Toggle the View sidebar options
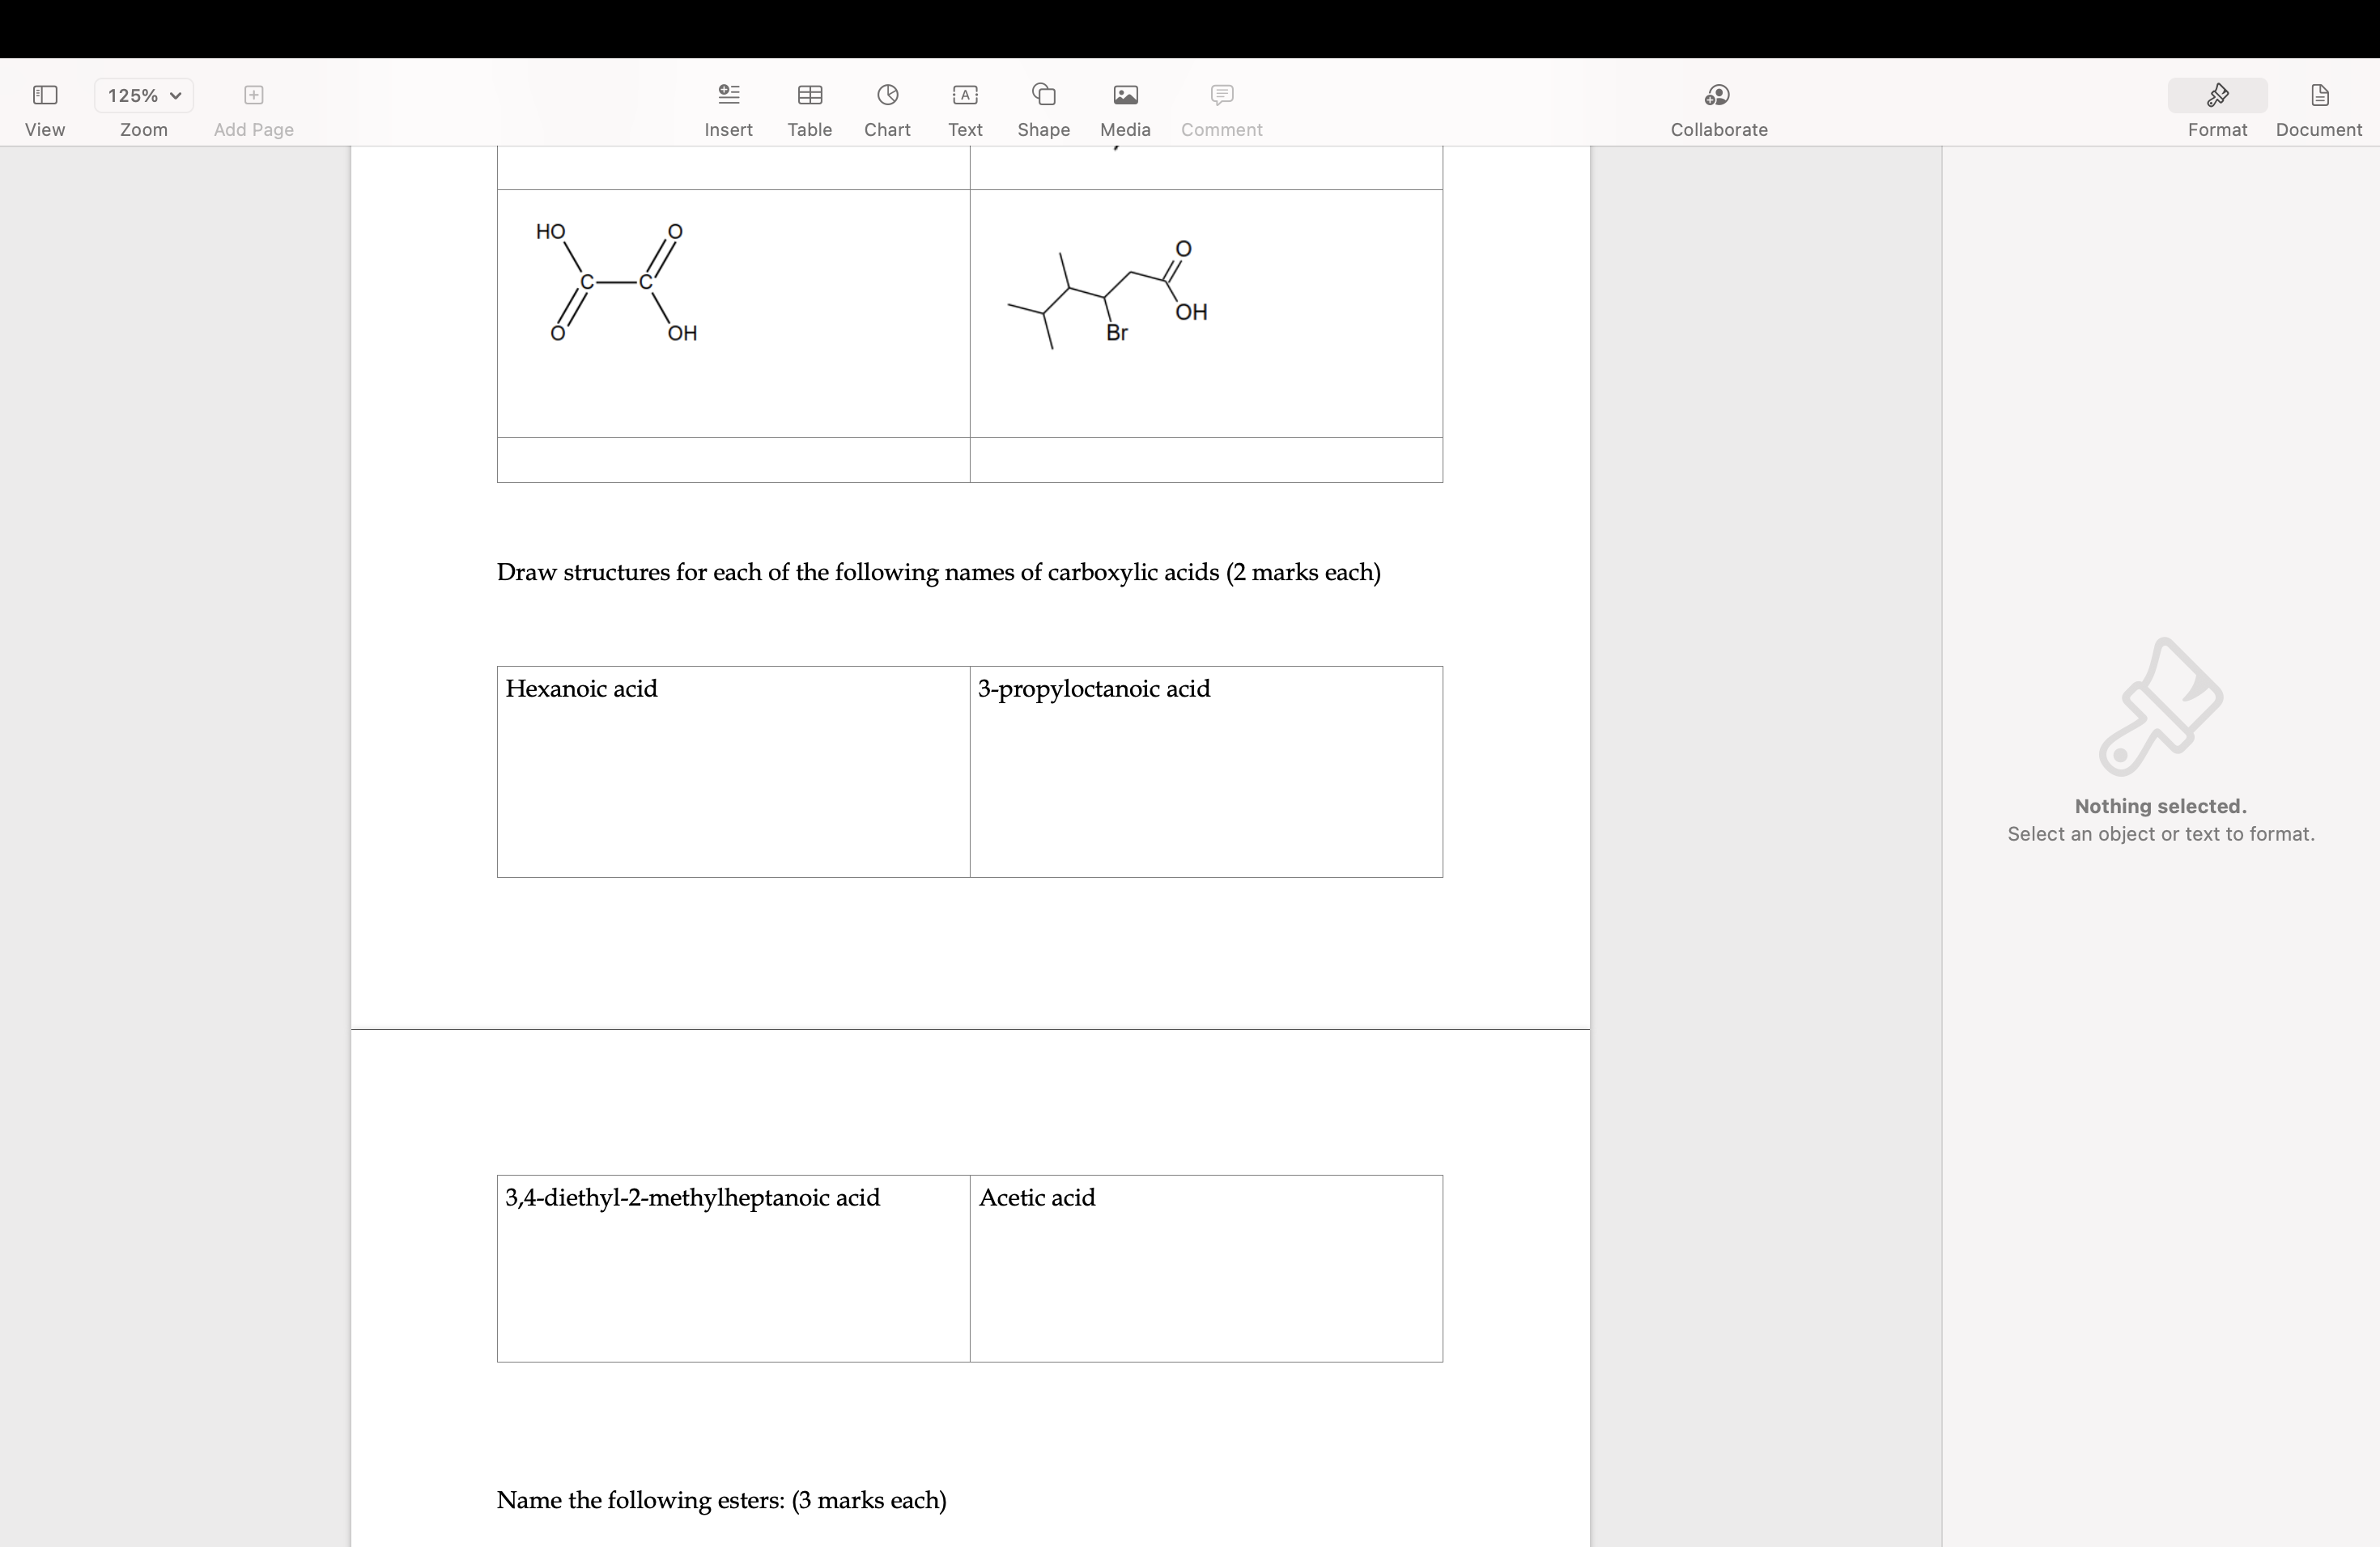 (45, 108)
